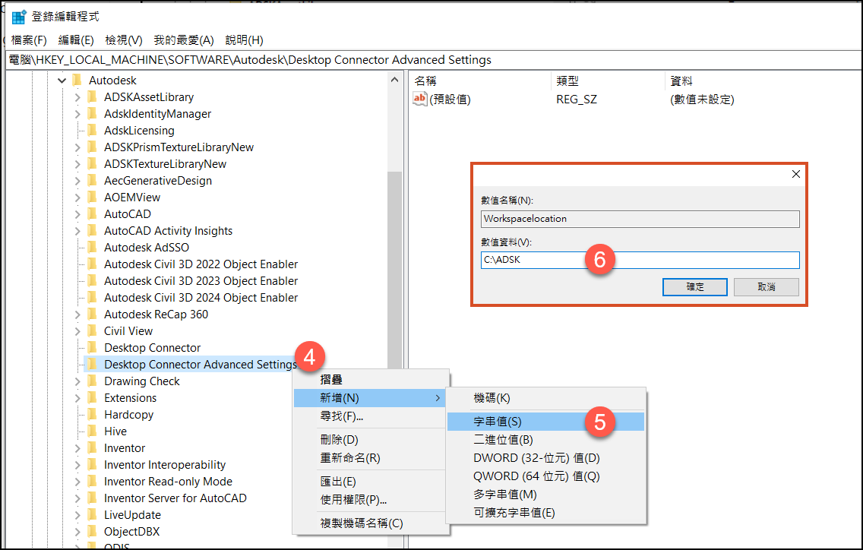
Task: Click the ObjectDBX folder icon
Action: coord(92,531)
